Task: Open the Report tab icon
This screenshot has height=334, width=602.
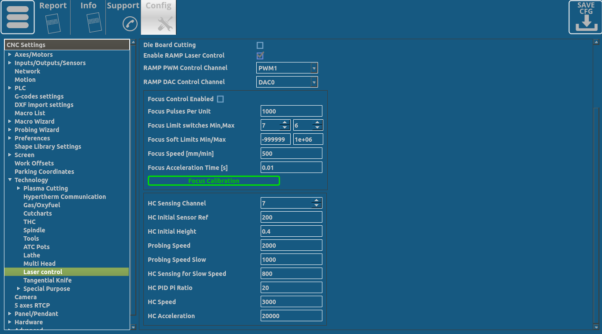Action: 52,22
